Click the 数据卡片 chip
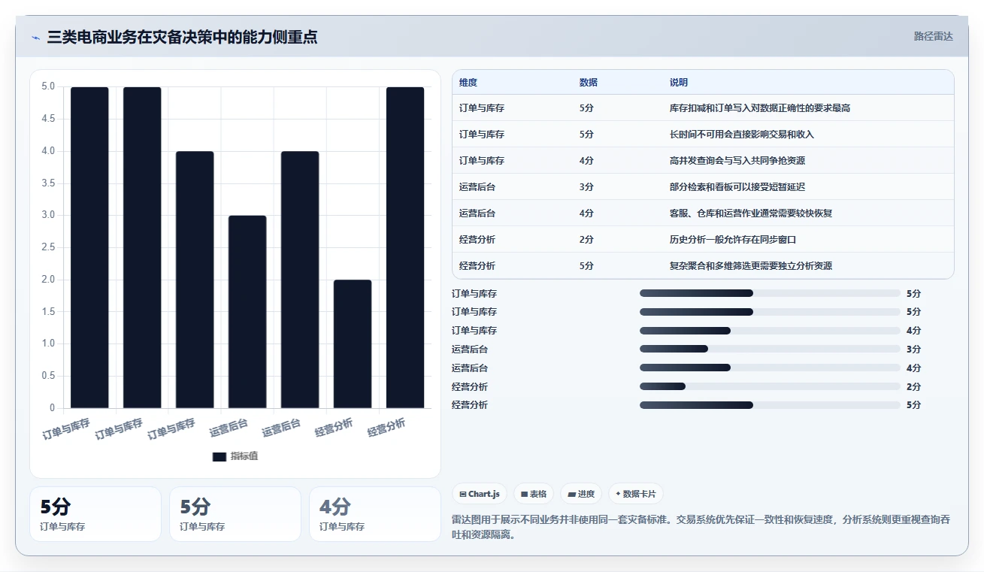 [x=636, y=494]
